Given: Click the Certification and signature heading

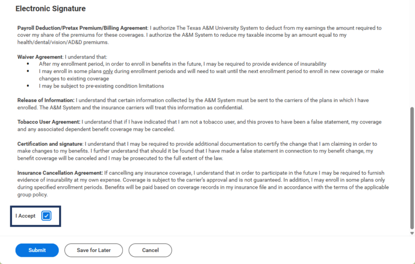Looking at the screenshot, I should pyautogui.click(x=50, y=144).
